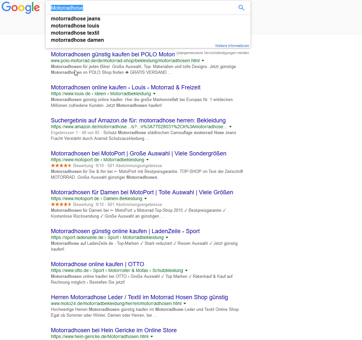362x340 pixels.
Task: Open MotoPort 'Viele Sondergrößen' result
Action: pyautogui.click(x=138, y=153)
